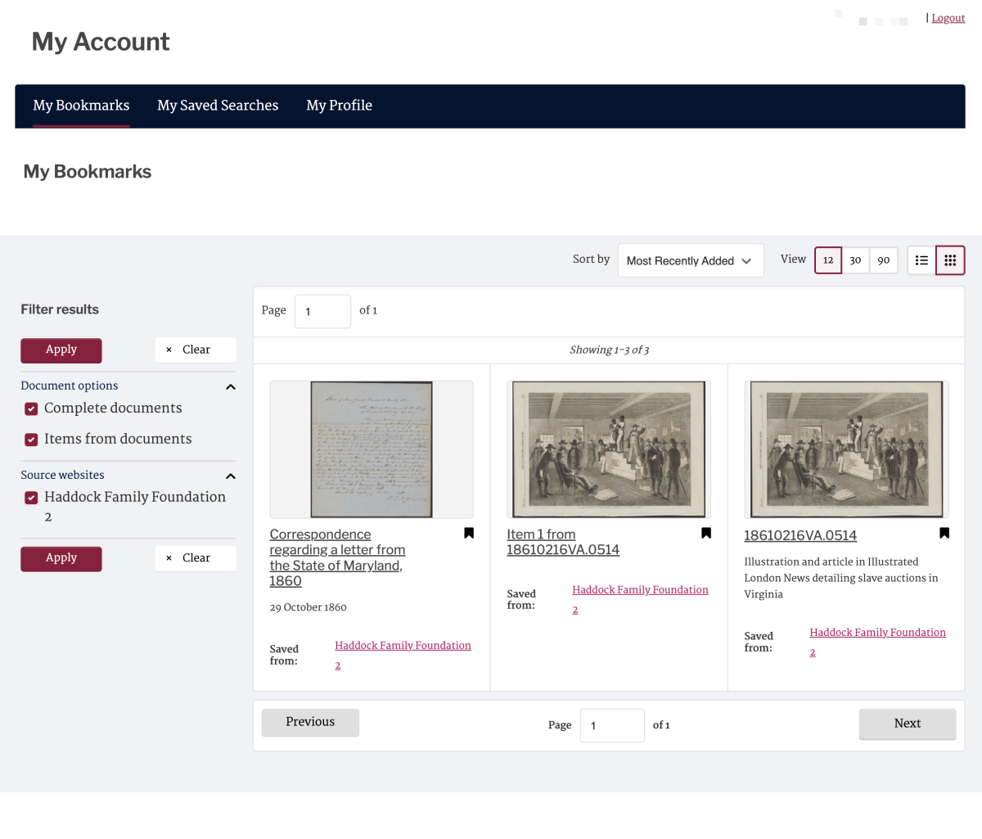Switch to grid view layout

pyautogui.click(x=950, y=260)
